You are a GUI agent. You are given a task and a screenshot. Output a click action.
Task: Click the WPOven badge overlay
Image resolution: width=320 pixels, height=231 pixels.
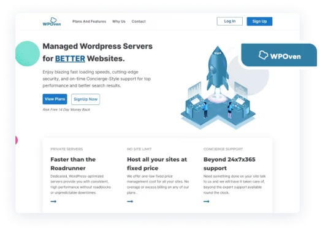279,55
